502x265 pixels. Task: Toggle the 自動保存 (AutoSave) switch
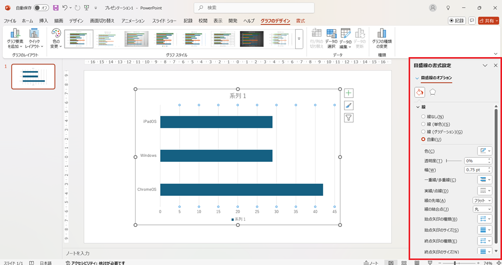41,8
